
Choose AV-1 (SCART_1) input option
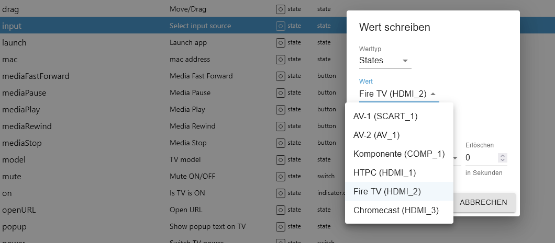point(385,116)
